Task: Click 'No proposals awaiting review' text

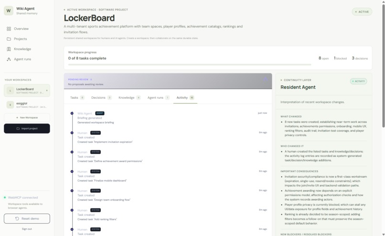Action: point(86,84)
